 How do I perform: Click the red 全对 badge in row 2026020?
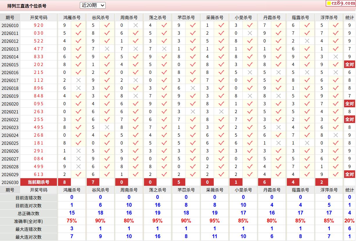(x=350, y=104)
